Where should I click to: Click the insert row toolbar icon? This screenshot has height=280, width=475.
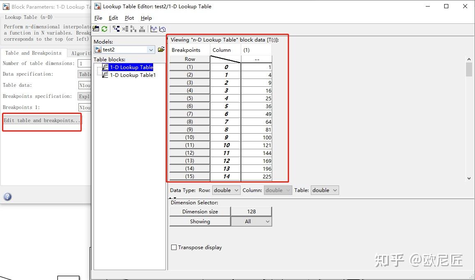coord(134,28)
